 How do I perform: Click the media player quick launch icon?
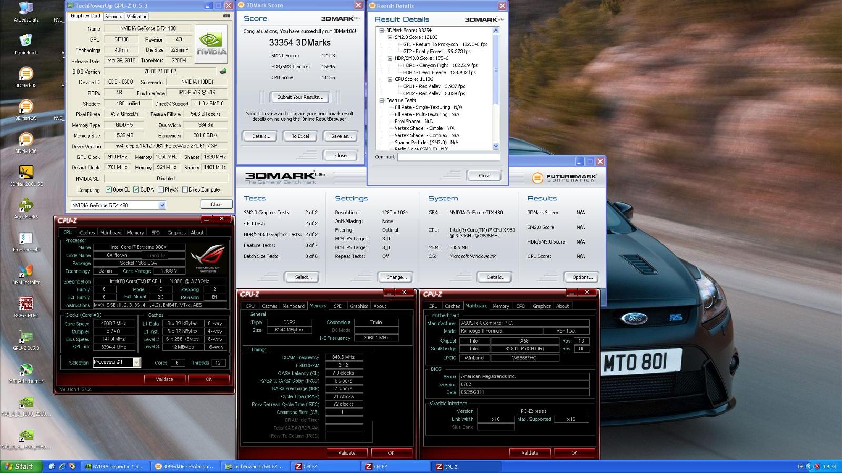pyautogui.click(x=72, y=466)
